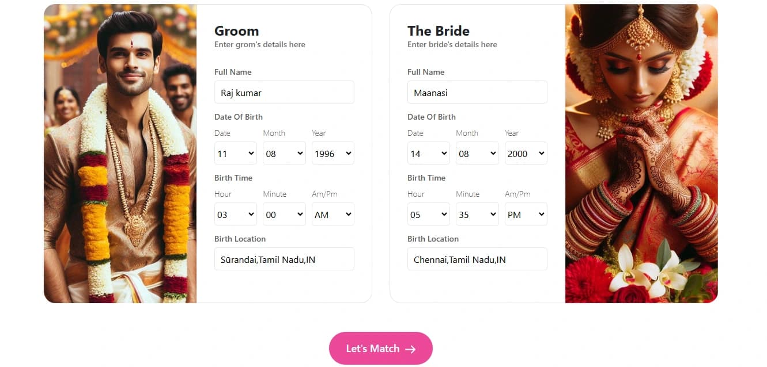This screenshot has height=367, width=767.
Task: Click bride's Full Name field
Action: (x=477, y=93)
